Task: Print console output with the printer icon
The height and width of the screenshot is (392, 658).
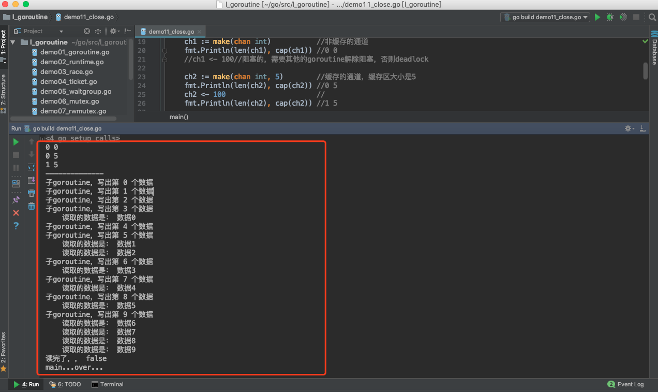Action: click(x=32, y=193)
